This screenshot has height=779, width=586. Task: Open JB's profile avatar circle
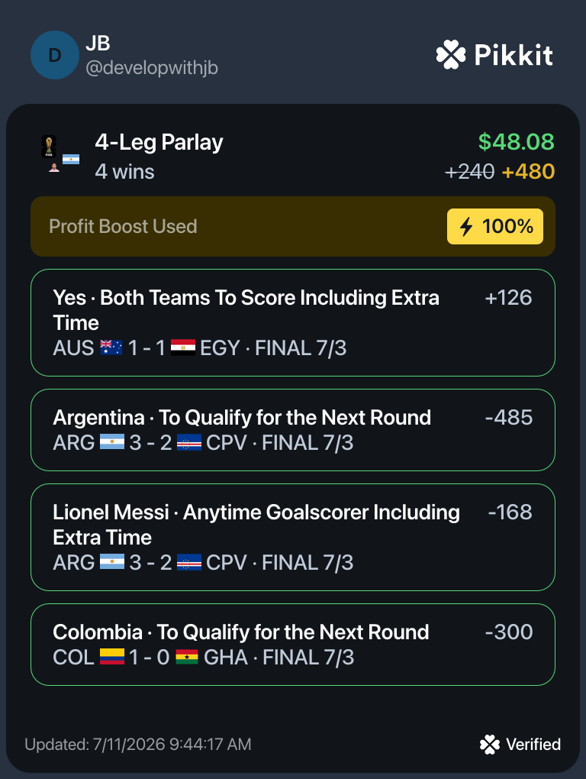(x=55, y=55)
